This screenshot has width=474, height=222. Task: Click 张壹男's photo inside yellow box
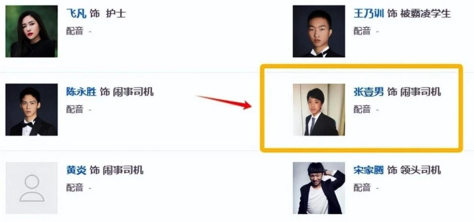tap(318, 110)
